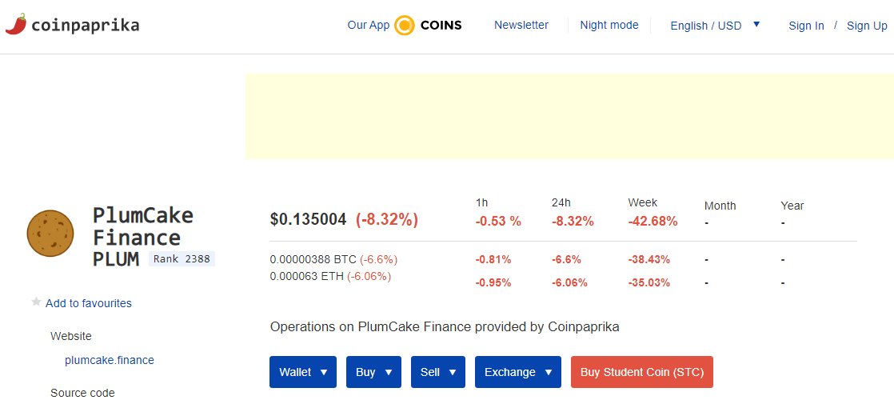Click the 0.00000388 BTC price
Screen dimensions: 894x412
click(313, 260)
